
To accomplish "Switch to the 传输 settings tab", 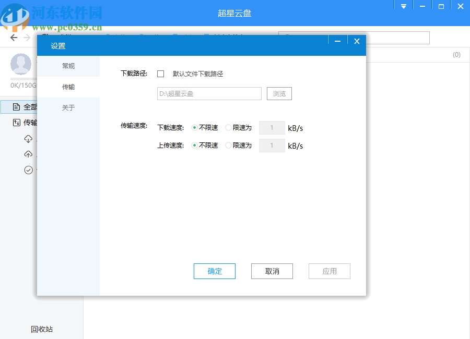I will pos(68,87).
